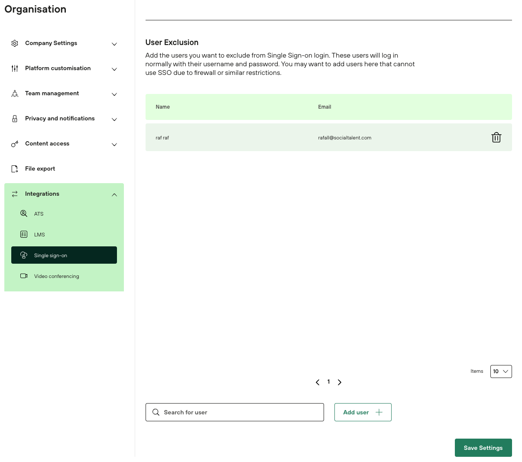Image resolution: width=522 pixels, height=462 pixels.
Task: Click the Team management people icon
Action: click(x=15, y=94)
